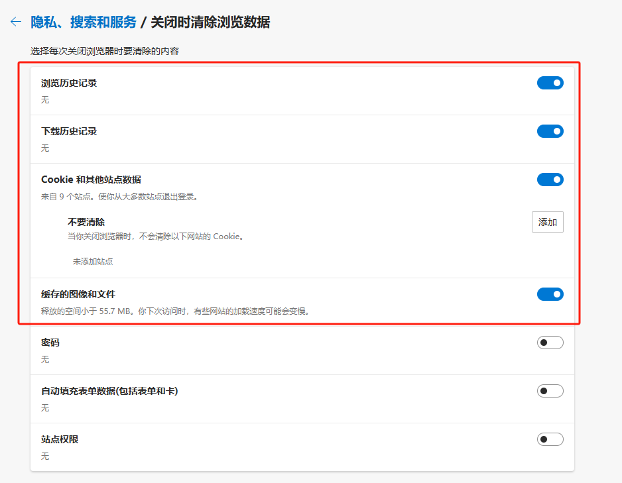Click the 释放的空间小于 55.7 MB text
Screen dimensions: 622x483
(x=175, y=311)
